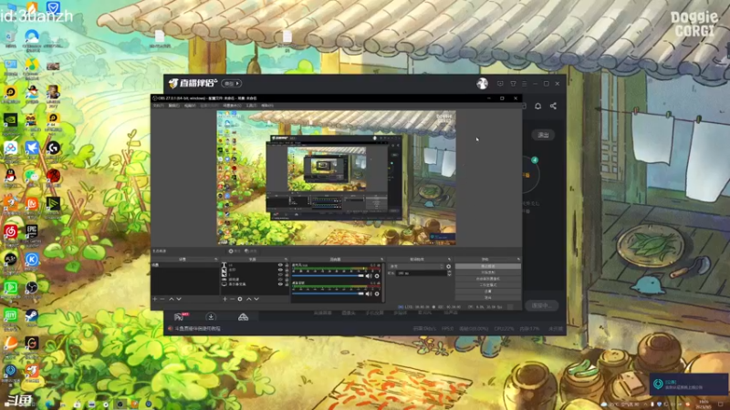This screenshot has height=410, width=730.
Task: Open source properties gear in Sources panel
Action: pyautogui.click(x=240, y=299)
